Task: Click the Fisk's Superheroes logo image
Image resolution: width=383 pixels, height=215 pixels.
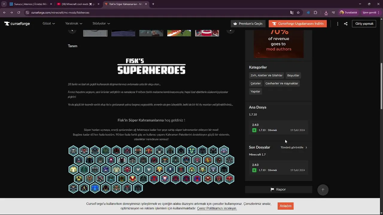Action: pyautogui.click(x=151, y=66)
